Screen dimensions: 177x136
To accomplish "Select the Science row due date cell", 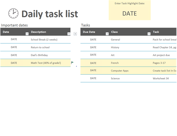I will click(93, 78).
